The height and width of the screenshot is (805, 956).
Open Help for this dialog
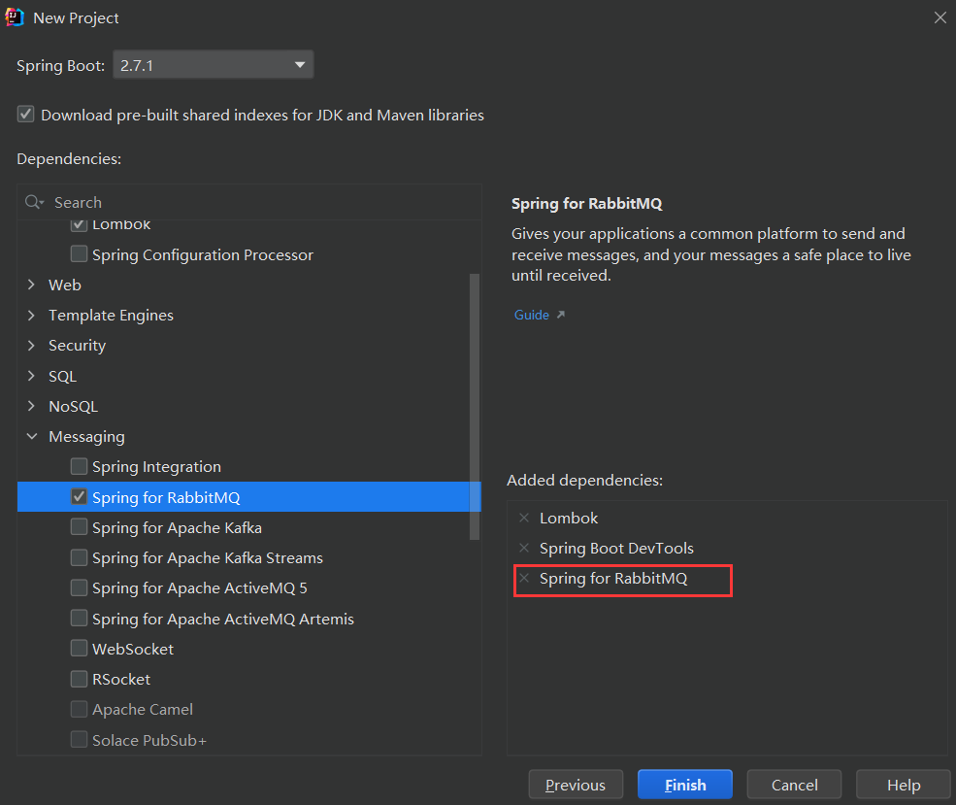click(903, 785)
